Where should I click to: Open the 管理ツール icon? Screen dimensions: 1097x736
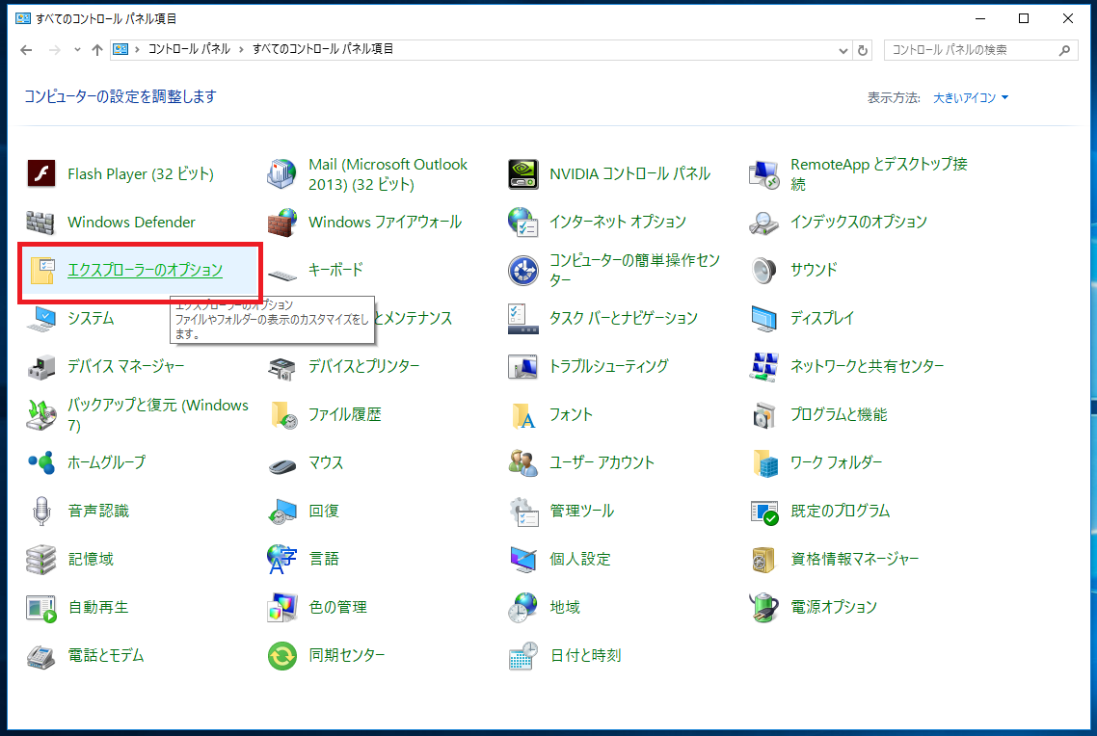pyautogui.click(x=523, y=511)
